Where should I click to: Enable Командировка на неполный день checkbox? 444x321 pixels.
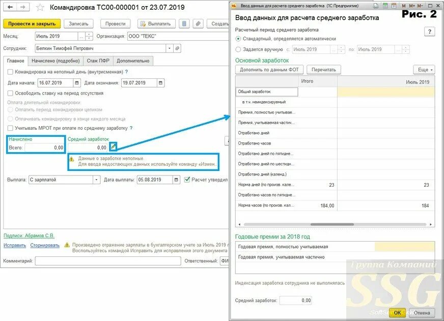coord(10,72)
